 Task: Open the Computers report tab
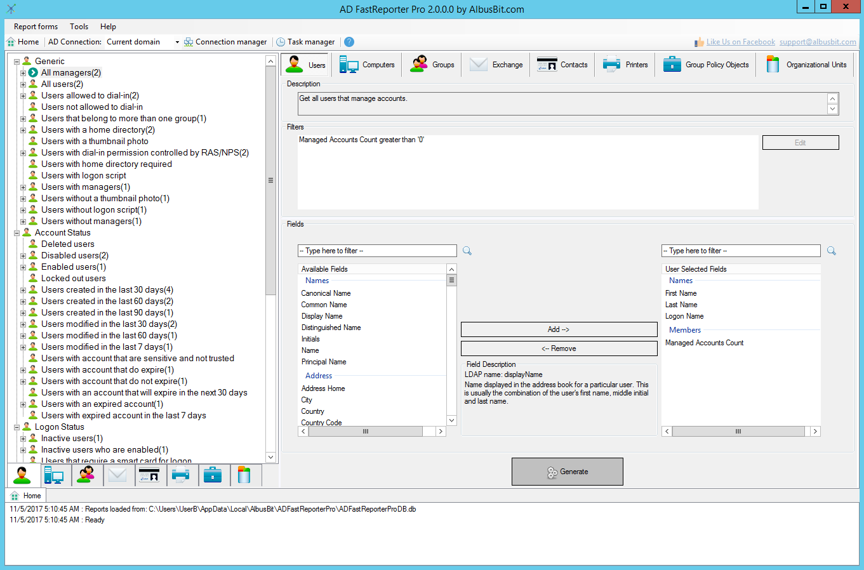(x=367, y=65)
